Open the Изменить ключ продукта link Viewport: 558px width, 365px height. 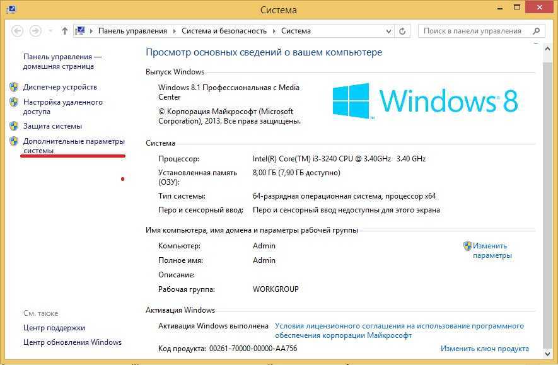pos(484,348)
